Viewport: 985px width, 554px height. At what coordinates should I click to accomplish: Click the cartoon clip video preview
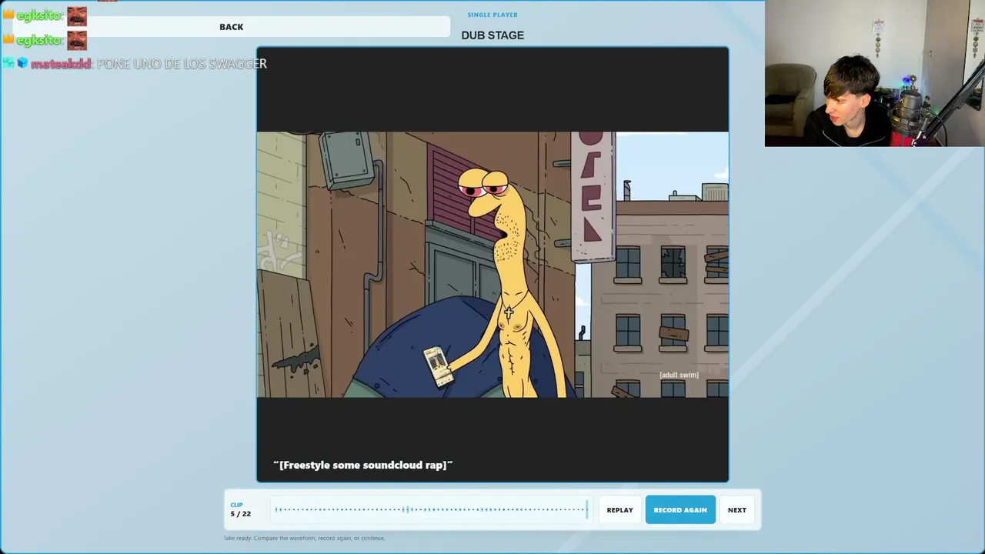[492, 265]
